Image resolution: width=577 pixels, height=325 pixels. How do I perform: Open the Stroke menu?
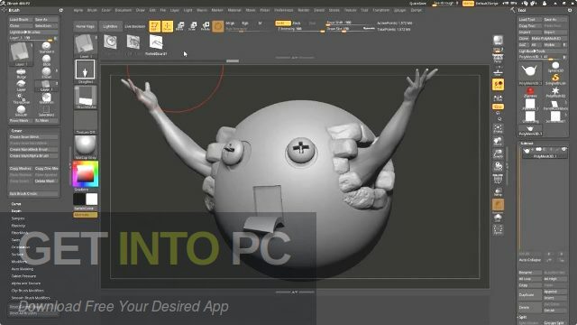click(334, 10)
